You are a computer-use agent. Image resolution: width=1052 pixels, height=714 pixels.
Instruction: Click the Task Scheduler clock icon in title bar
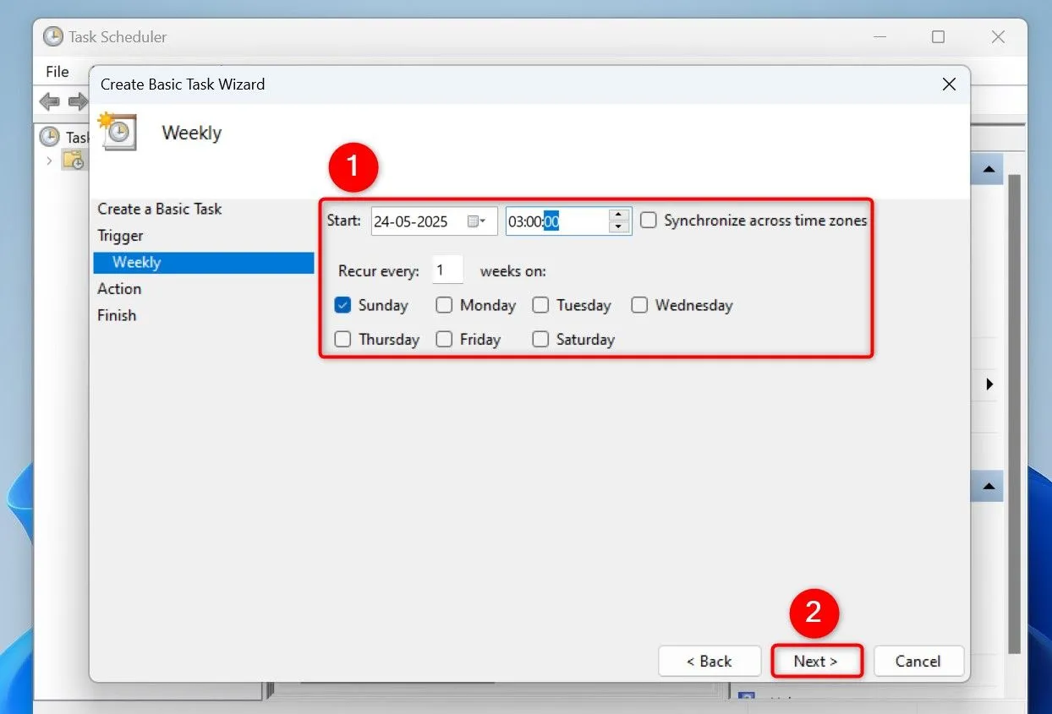[53, 36]
